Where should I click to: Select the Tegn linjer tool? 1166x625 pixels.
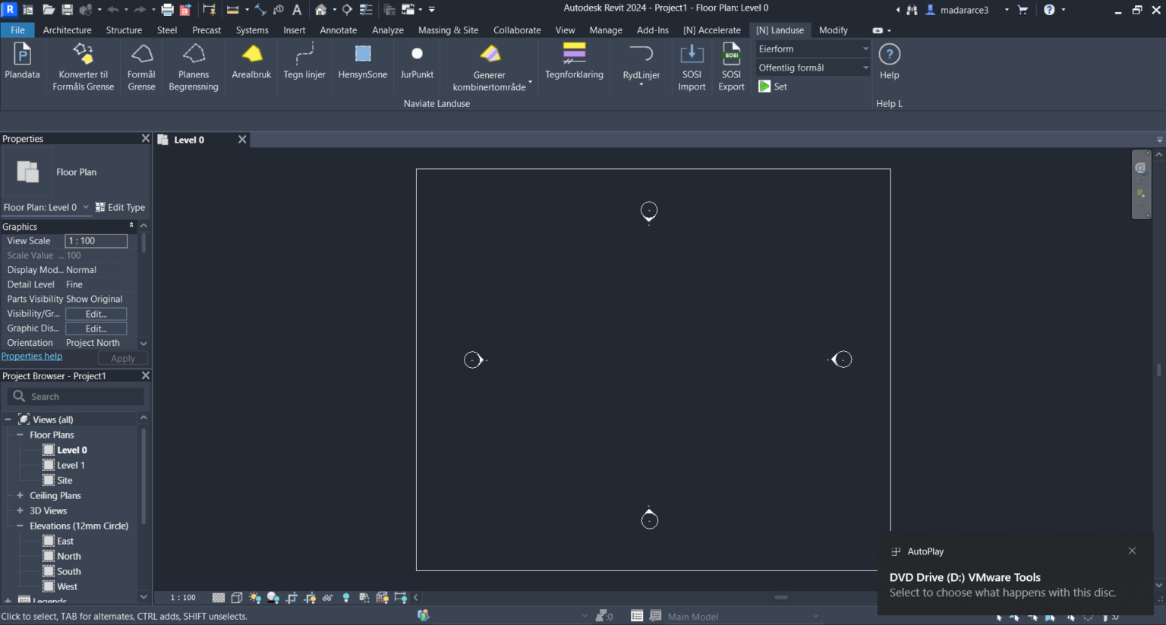(x=304, y=55)
